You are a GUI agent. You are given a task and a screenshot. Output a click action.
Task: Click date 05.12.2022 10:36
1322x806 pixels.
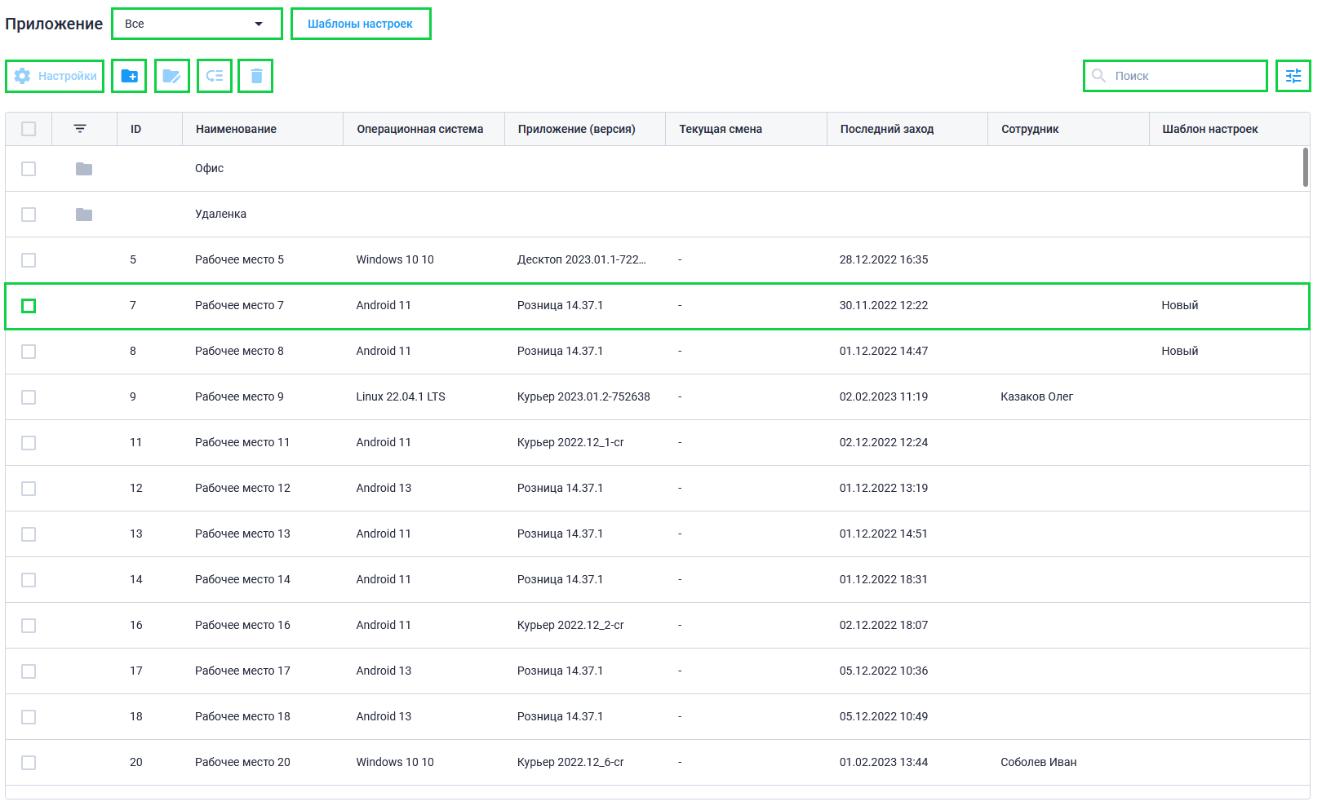tap(884, 671)
